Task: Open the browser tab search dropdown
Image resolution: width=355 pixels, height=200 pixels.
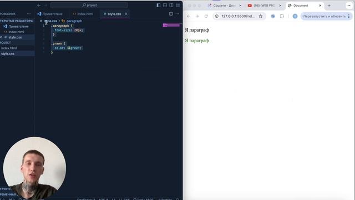Action: [349, 6]
